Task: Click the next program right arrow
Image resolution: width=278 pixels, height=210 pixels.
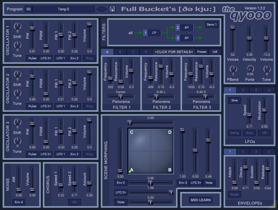Action: pyautogui.click(x=105, y=9)
